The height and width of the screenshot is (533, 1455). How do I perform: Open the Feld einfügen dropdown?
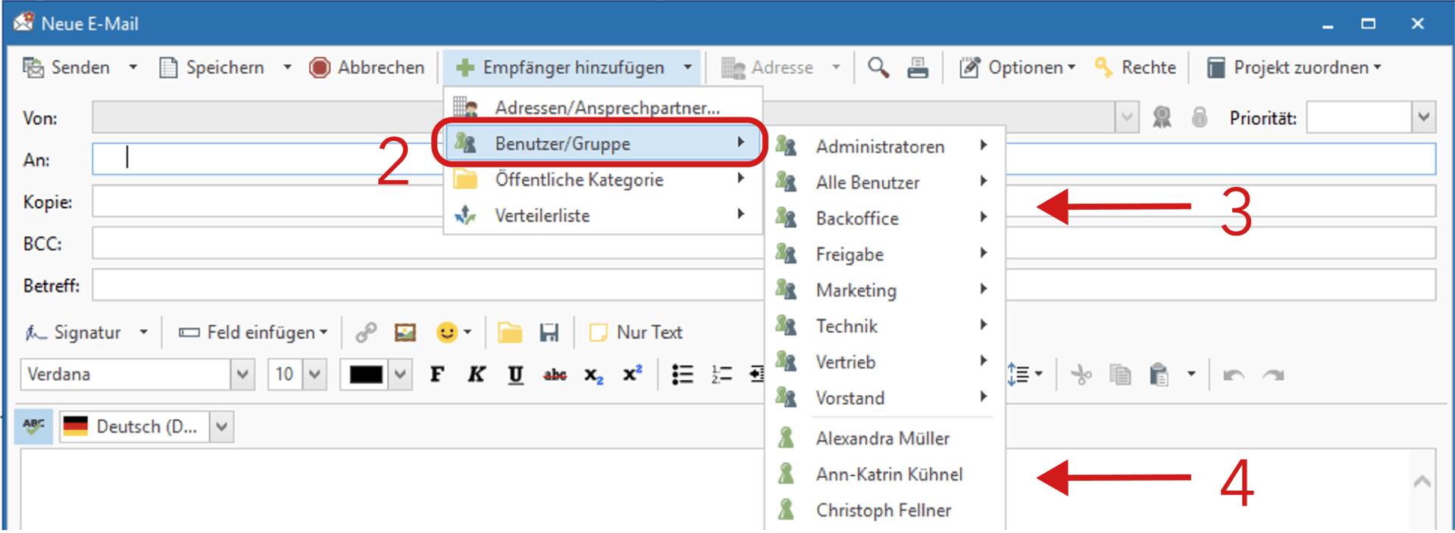click(x=253, y=332)
